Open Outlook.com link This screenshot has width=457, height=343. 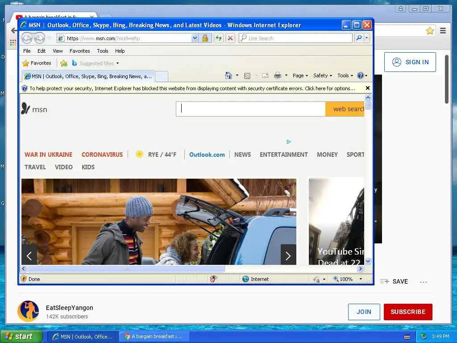pos(207,155)
